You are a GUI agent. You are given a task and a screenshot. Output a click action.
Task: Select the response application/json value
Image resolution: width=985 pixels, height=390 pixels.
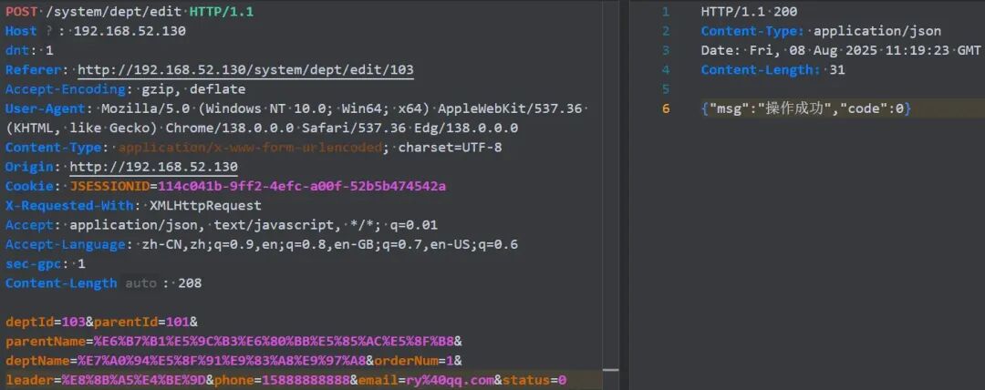coord(877,31)
